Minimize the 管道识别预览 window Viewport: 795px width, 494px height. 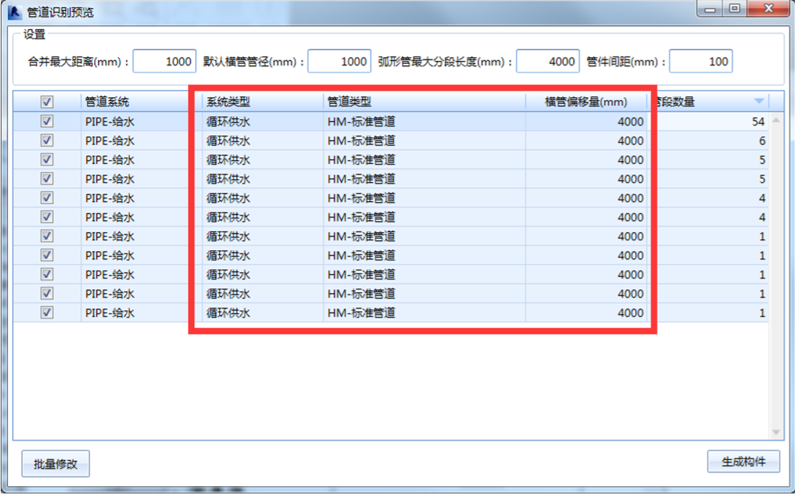tap(710, 9)
